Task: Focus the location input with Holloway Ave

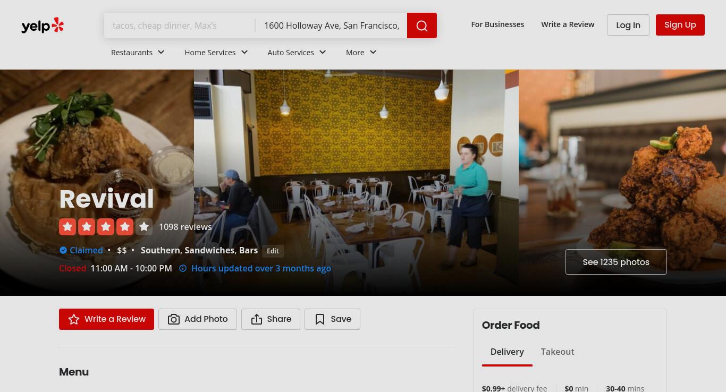Action: point(332,25)
